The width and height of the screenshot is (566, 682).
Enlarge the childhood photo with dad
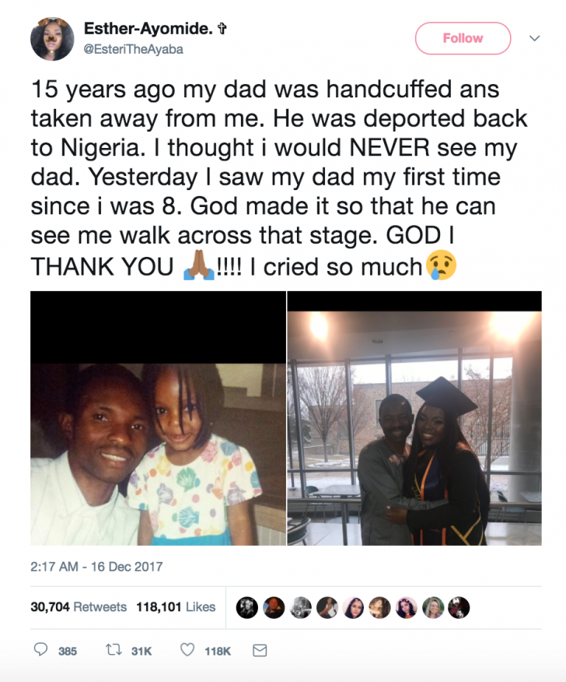(158, 418)
